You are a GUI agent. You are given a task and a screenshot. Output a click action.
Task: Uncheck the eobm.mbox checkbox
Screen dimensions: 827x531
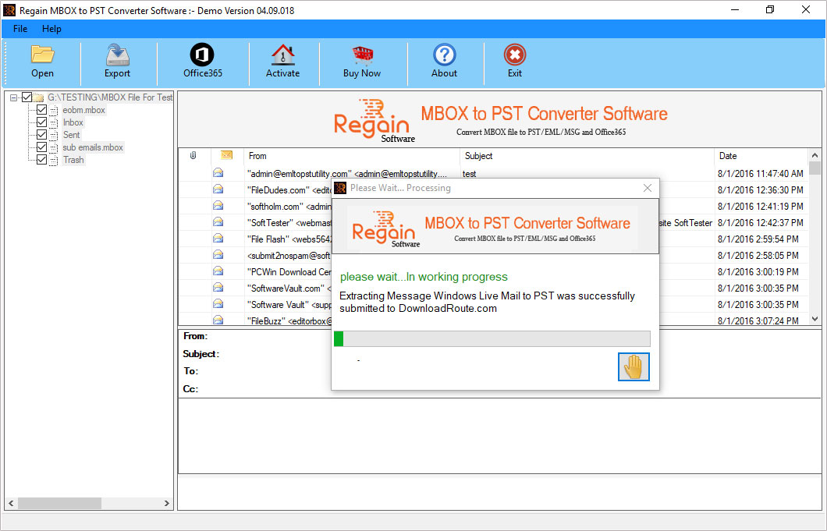point(41,110)
